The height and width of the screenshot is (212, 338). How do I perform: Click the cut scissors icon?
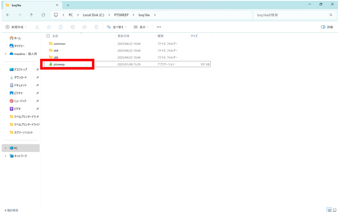pos(37,27)
